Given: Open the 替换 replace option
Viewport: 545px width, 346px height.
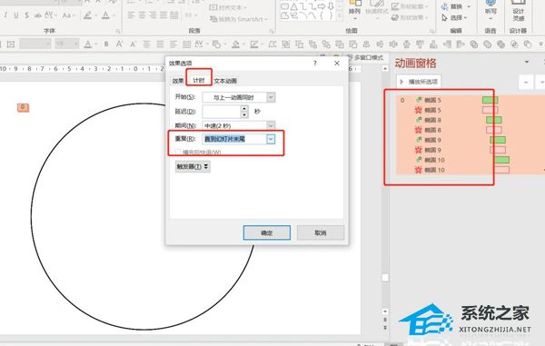Looking at the screenshot, I should click(x=455, y=6).
